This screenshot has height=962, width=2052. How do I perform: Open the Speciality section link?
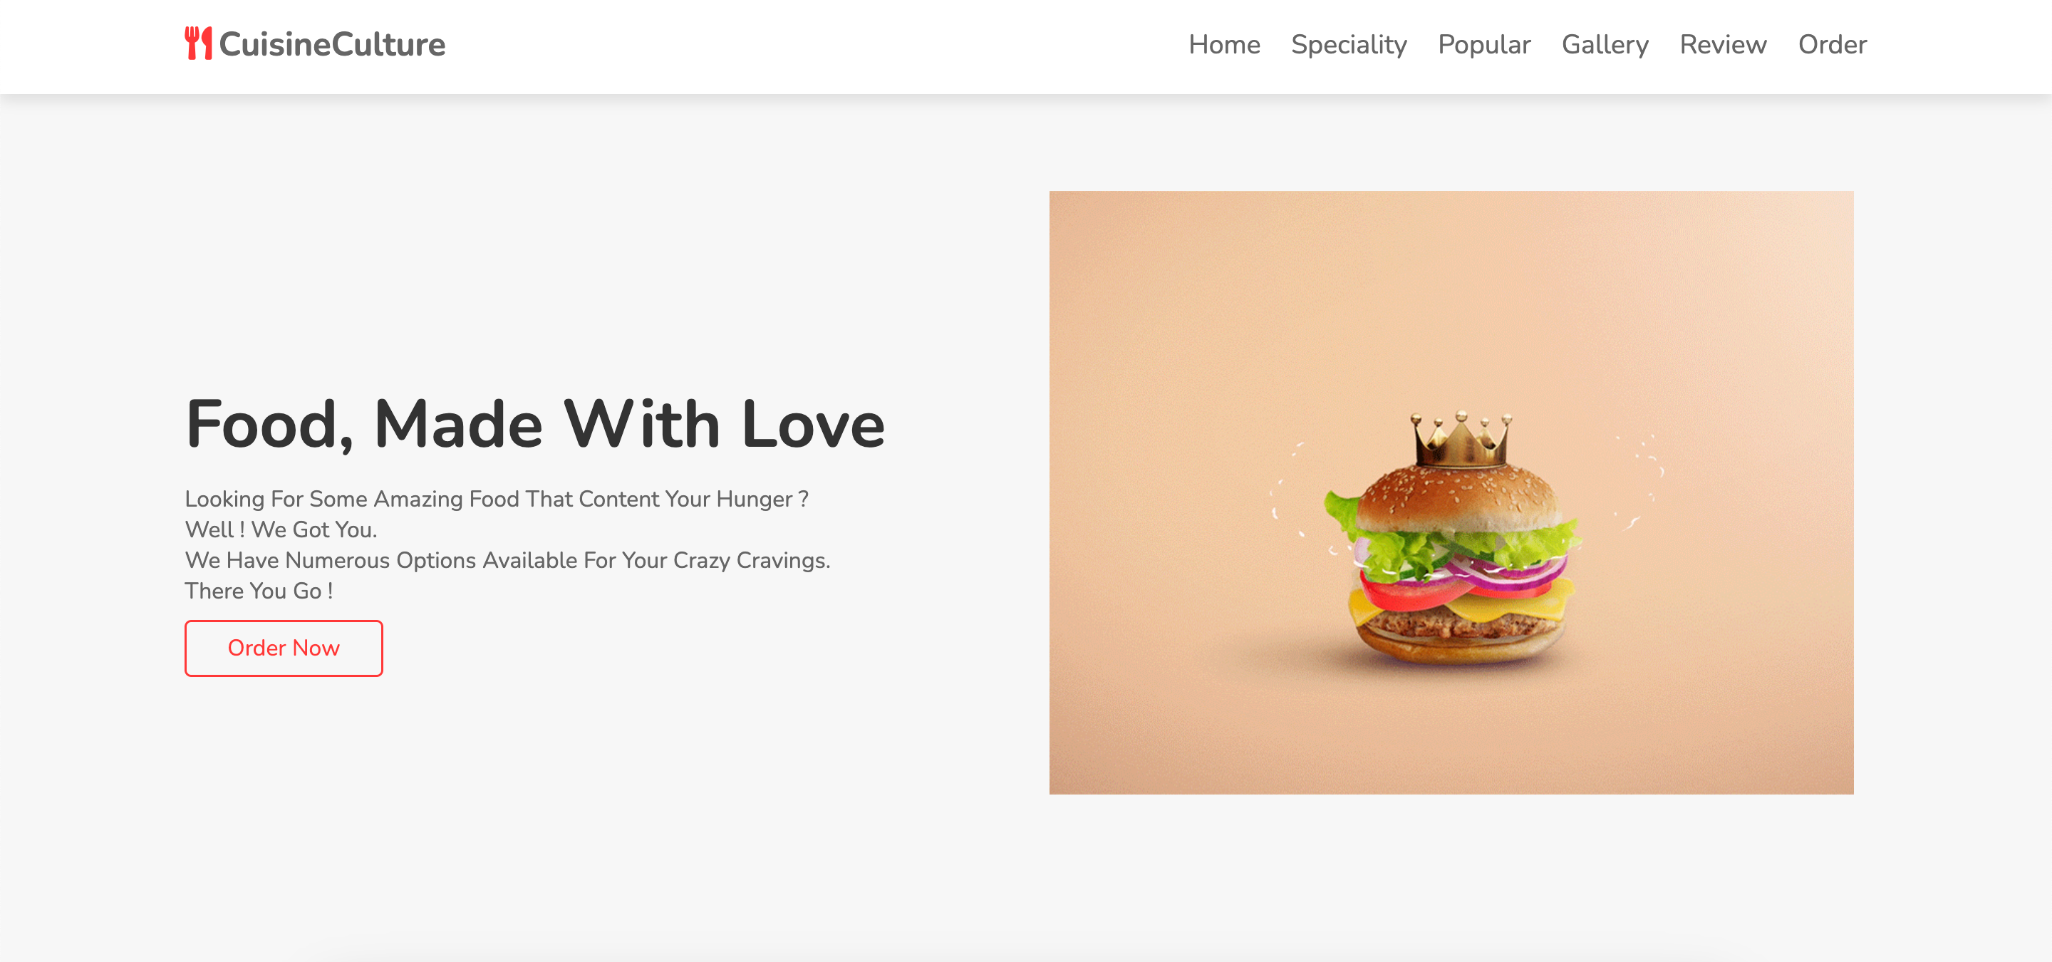(1349, 45)
